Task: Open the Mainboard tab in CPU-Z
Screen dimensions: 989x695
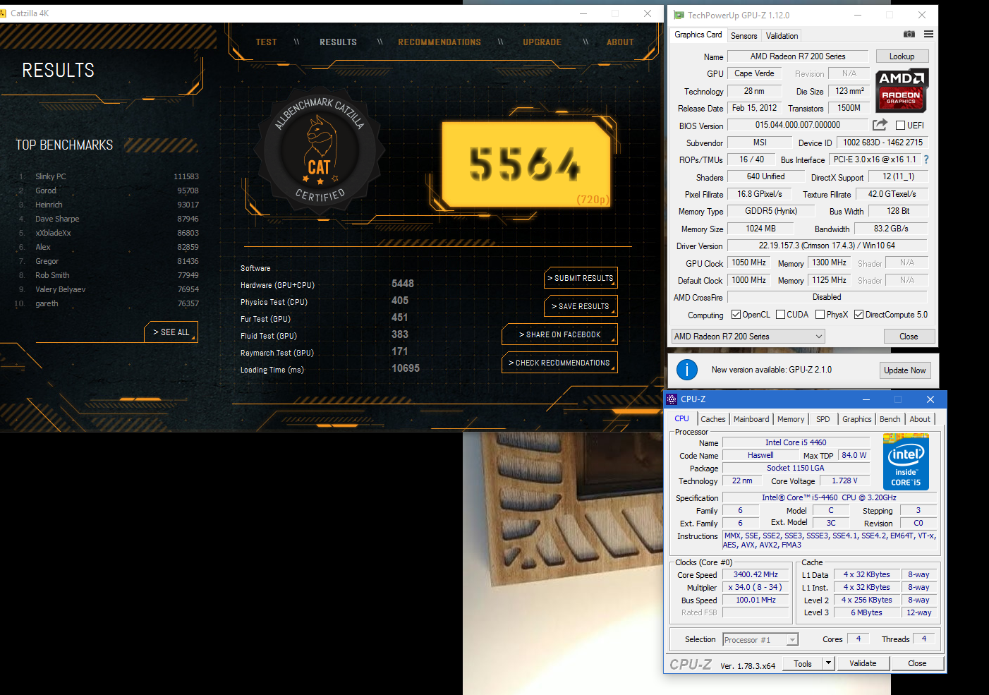Action: [x=751, y=419]
